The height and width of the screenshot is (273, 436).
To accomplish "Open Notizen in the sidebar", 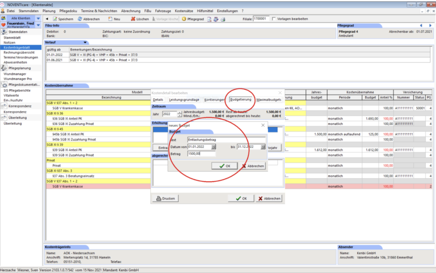I will 9,43.
